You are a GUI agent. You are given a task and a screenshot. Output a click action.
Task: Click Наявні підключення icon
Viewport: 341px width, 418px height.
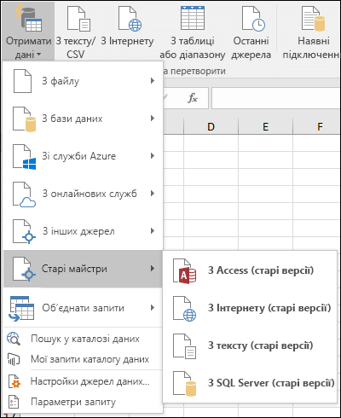click(x=313, y=19)
